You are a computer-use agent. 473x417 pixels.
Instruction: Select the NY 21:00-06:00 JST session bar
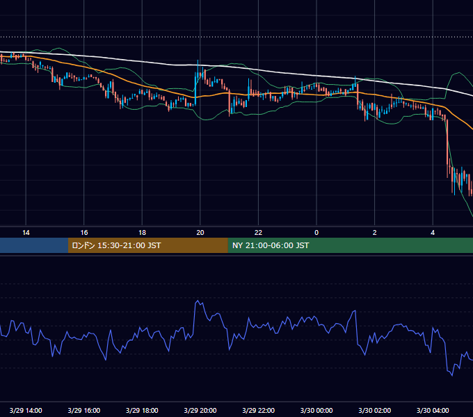[x=350, y=245]
